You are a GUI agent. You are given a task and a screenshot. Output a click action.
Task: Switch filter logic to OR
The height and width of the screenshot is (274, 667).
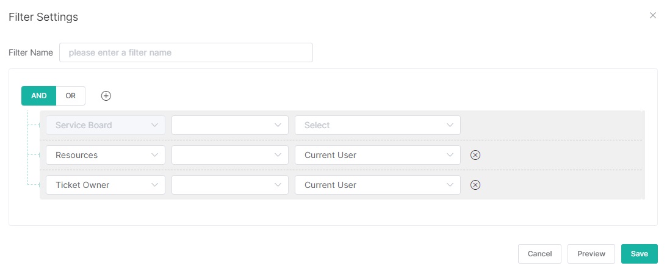click(x=71, y=96)
